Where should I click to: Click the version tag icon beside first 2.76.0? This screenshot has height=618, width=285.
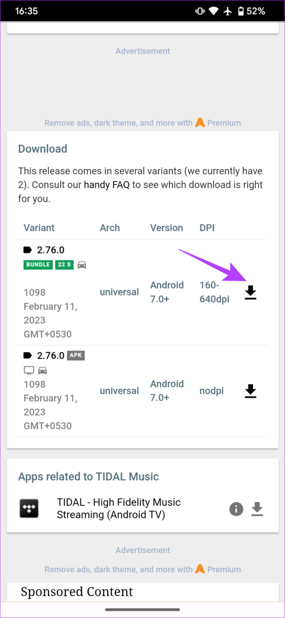click(27, 250)
